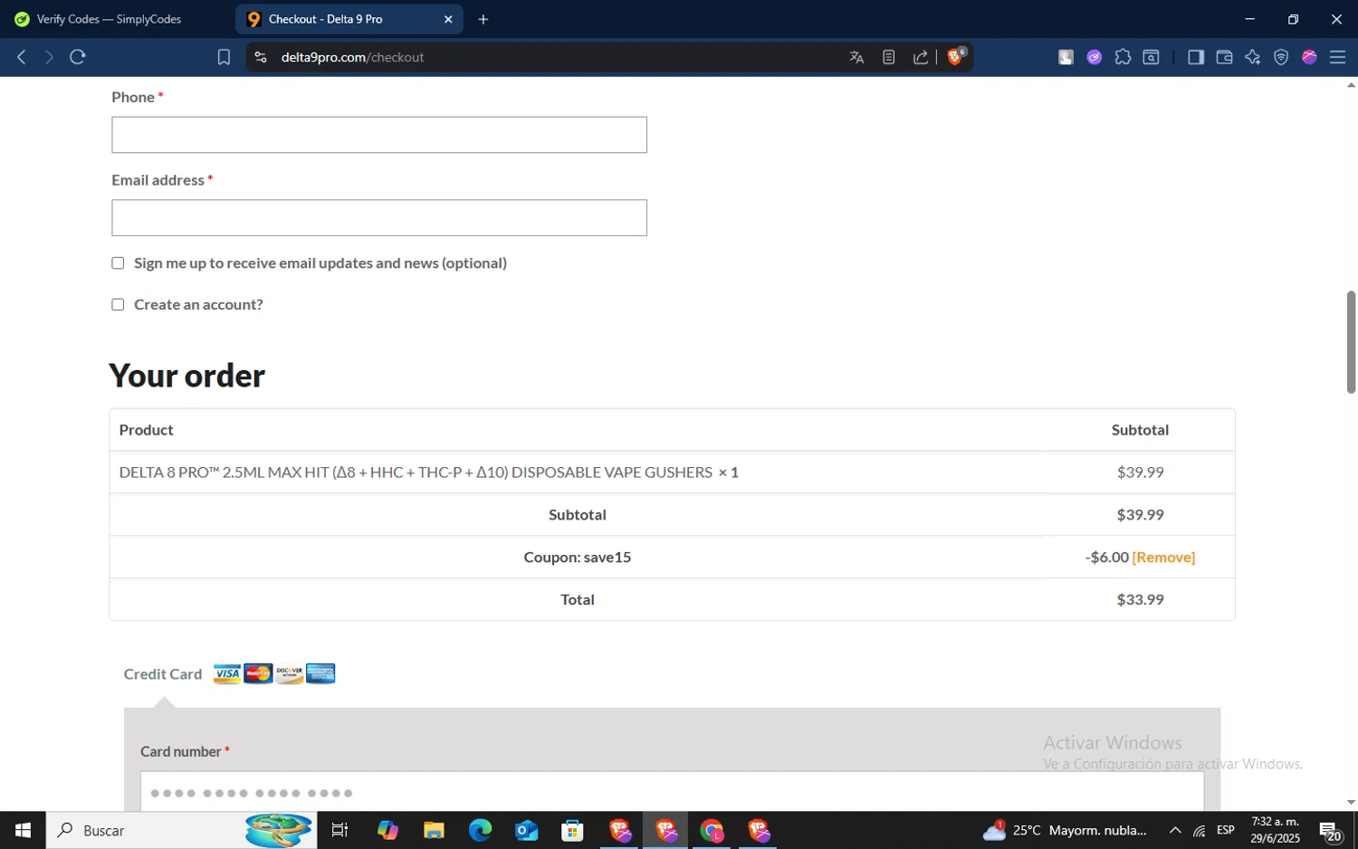Click the Mastercard logo
Viewport: 1358px width, 849px height.
tap(258, 673)
